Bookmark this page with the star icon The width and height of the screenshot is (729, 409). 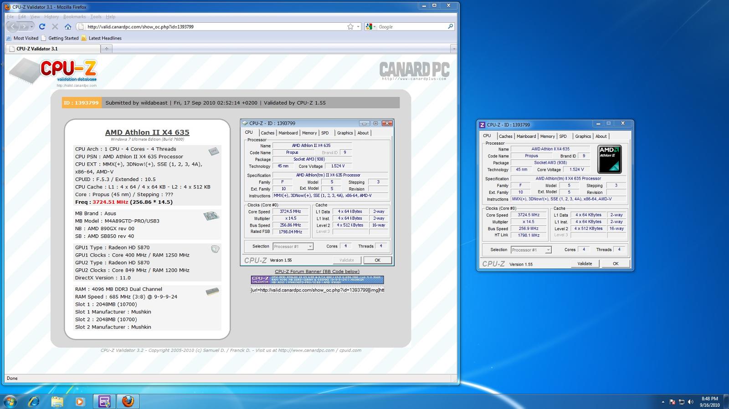(x=350, y=27)
